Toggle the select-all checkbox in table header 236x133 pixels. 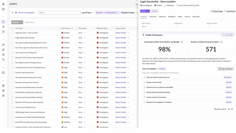pyautogui.click(x=12, y=28)
